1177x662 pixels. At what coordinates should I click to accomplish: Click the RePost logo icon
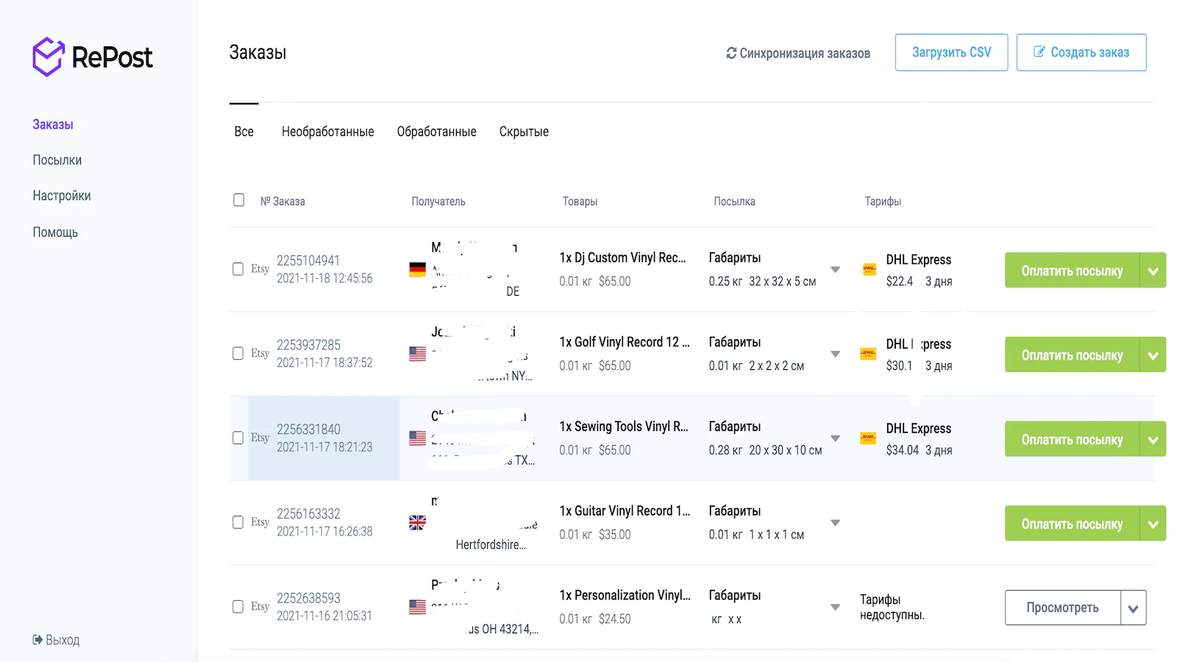coord(49,57)
